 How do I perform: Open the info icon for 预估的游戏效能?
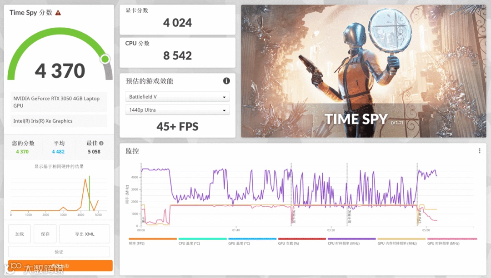coord(226,81)
